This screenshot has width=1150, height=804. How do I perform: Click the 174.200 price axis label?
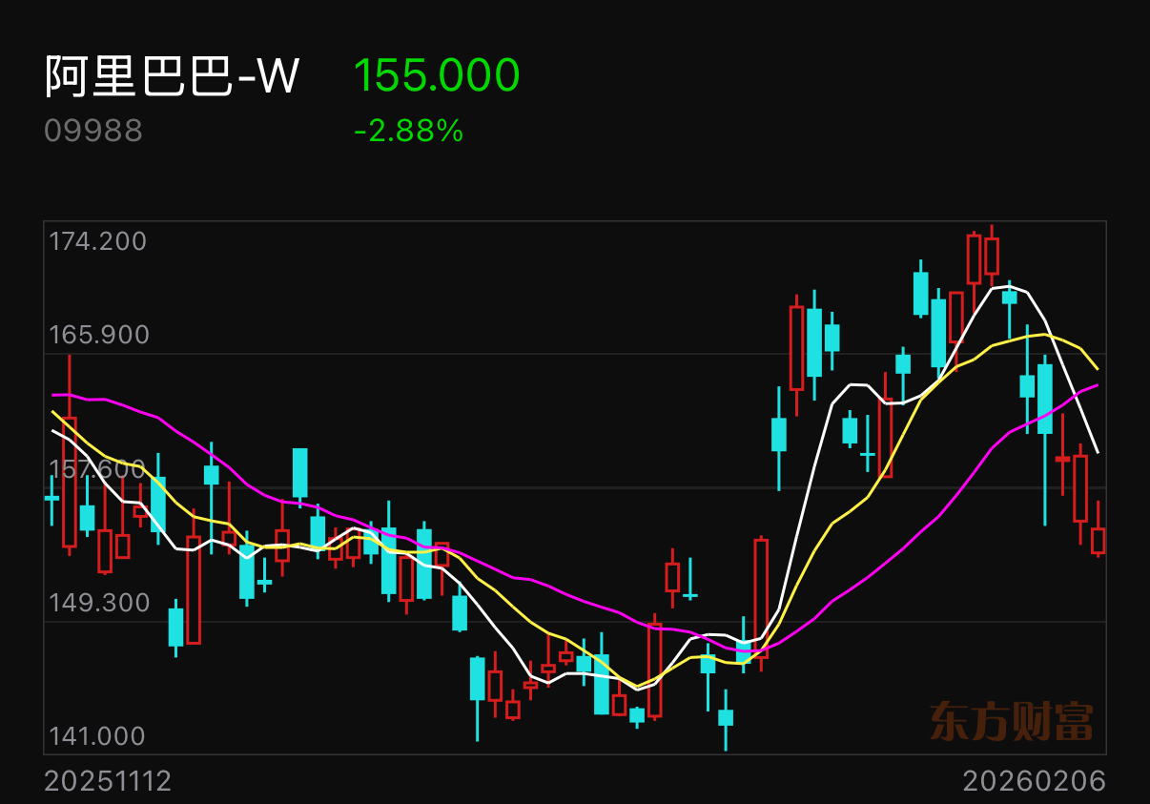click(98, 241)
